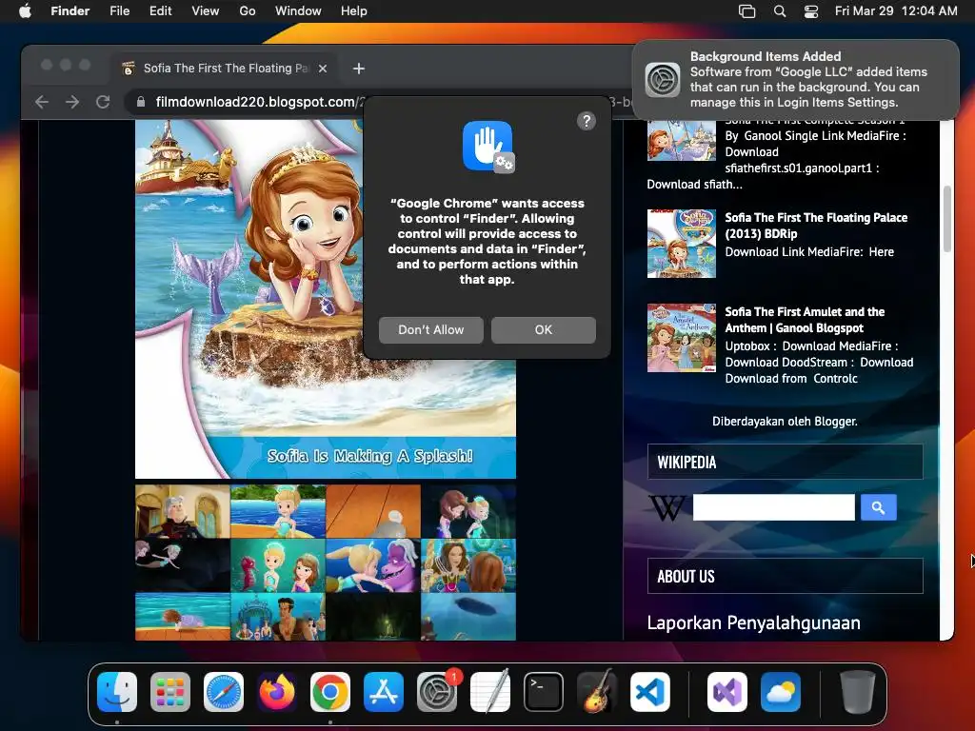Click the film screenshots grid image
This screenshot has width=975, height=731.
pos(326,563)
